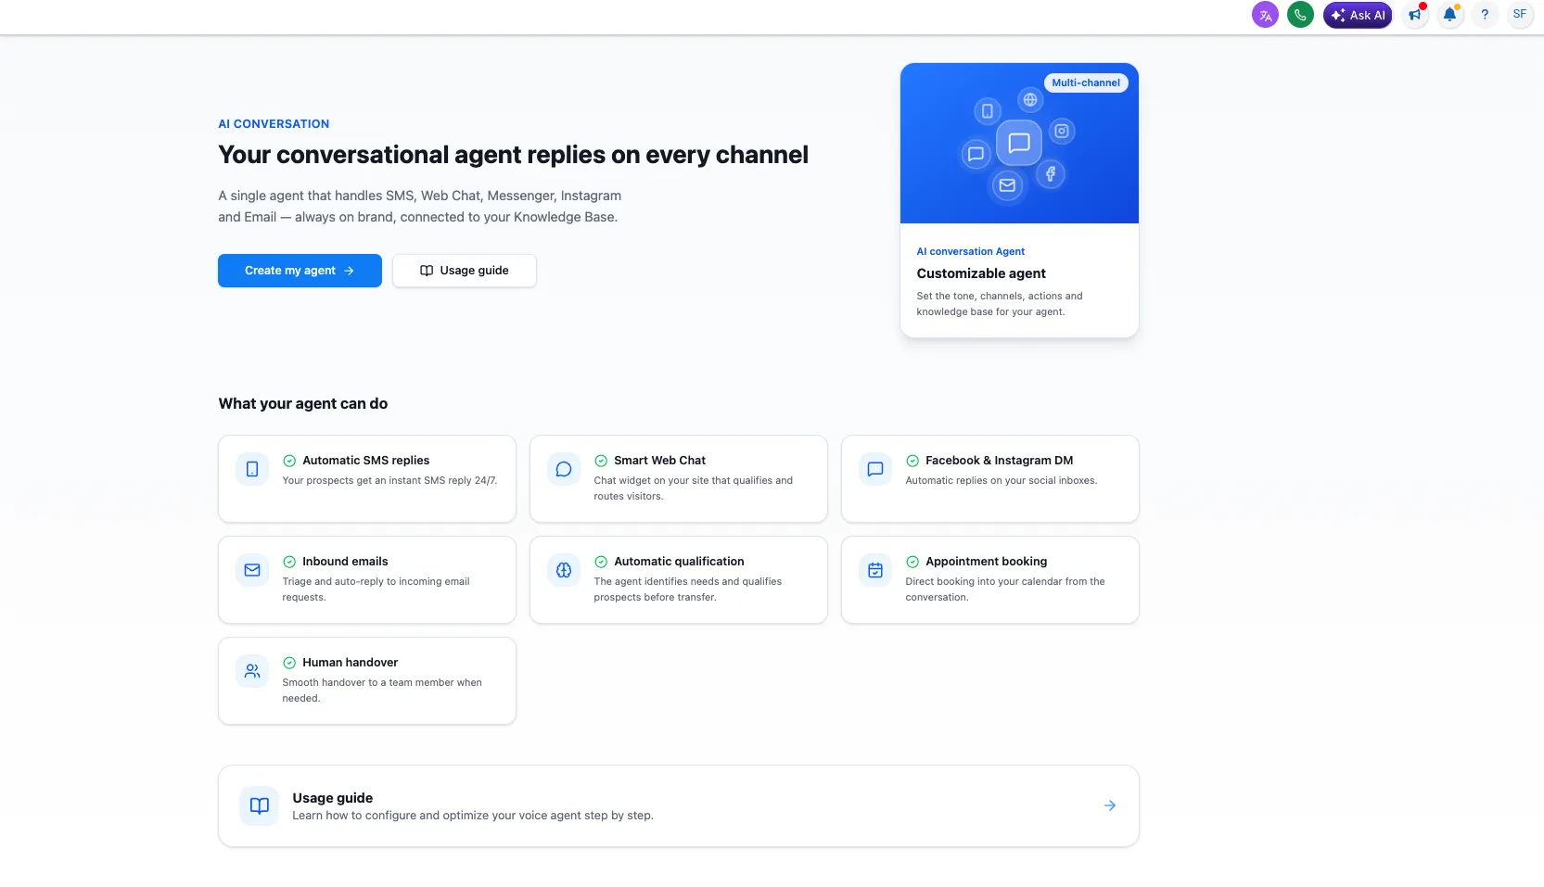Select the Appointment booking title

[986, 562]
